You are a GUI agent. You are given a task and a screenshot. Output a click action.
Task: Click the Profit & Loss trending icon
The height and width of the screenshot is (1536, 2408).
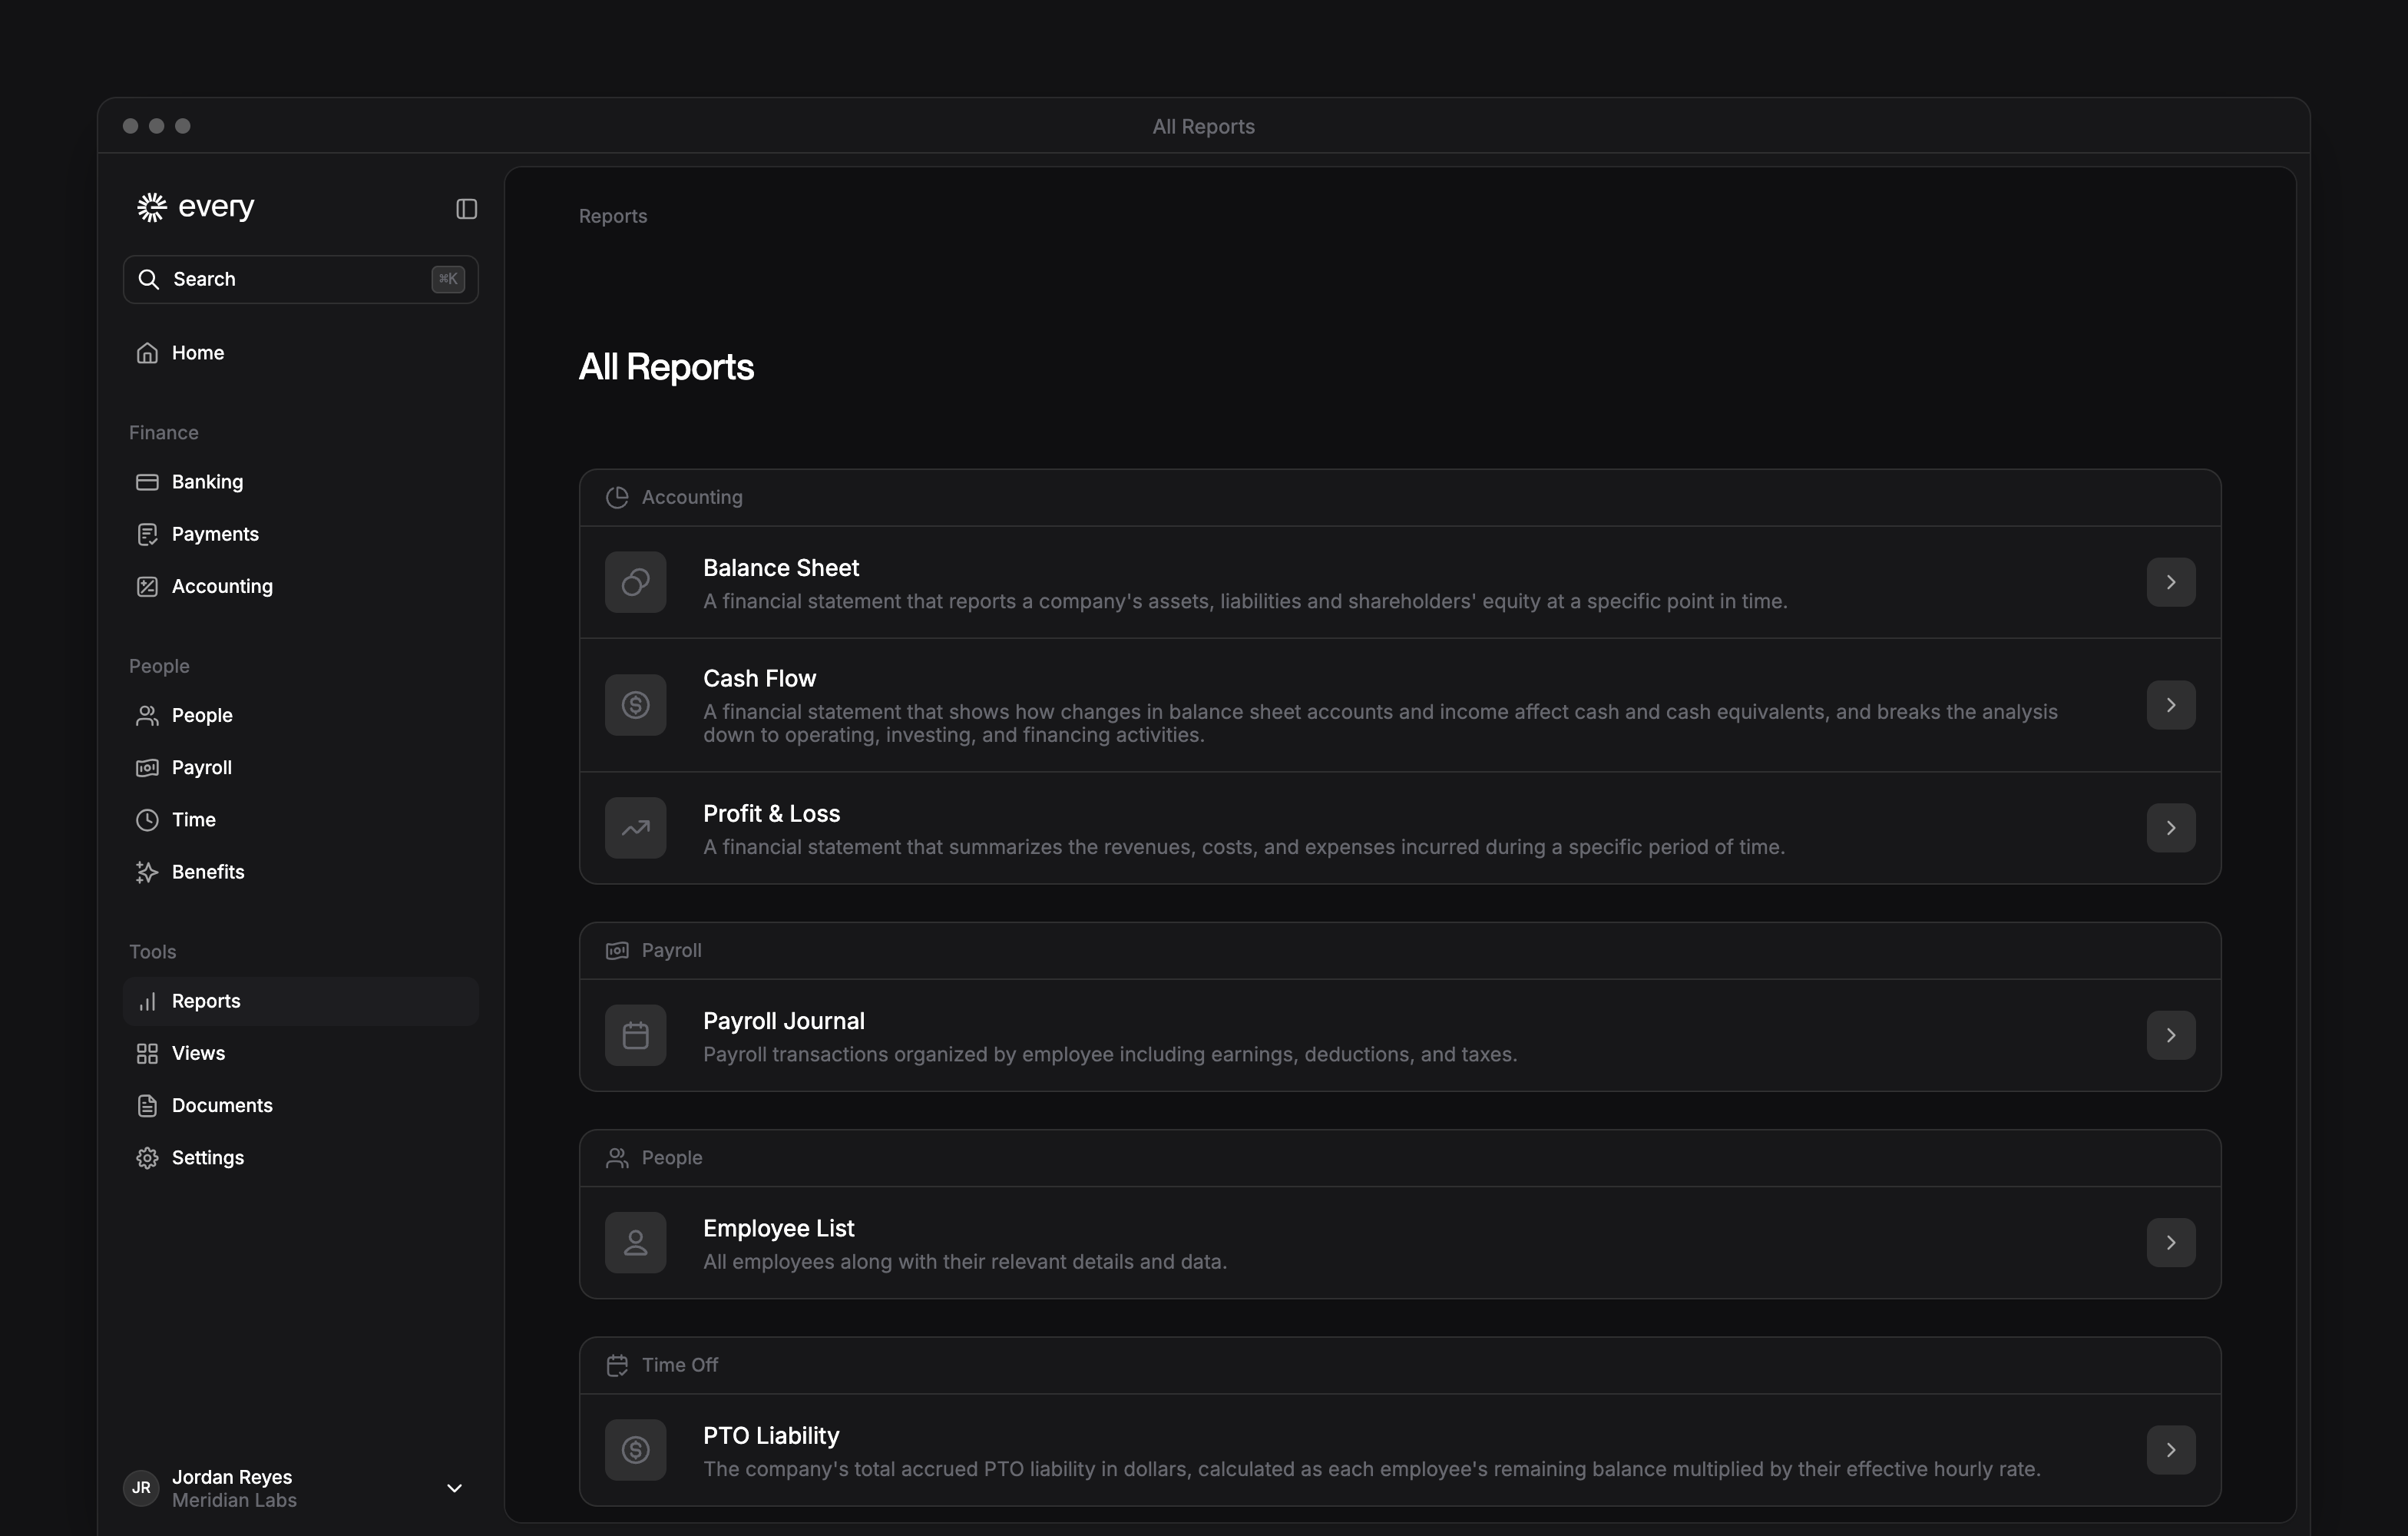tap(636, 828)
